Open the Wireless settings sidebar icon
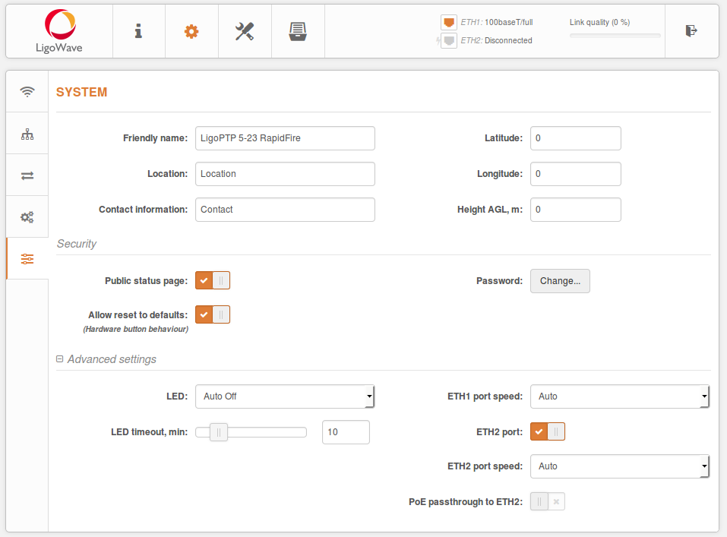727x537 pixels. tap(27, 91)
